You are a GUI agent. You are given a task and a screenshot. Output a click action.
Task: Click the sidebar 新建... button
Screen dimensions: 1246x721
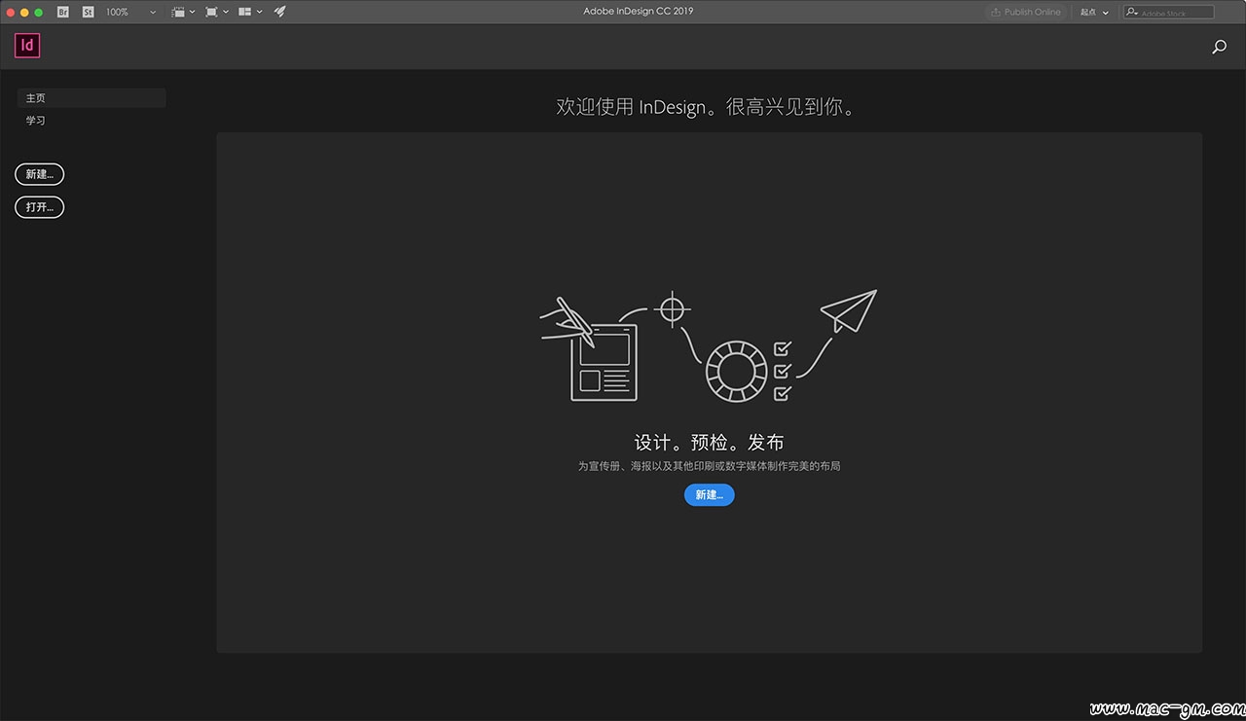pyautogui.click(x=40, y=174)
